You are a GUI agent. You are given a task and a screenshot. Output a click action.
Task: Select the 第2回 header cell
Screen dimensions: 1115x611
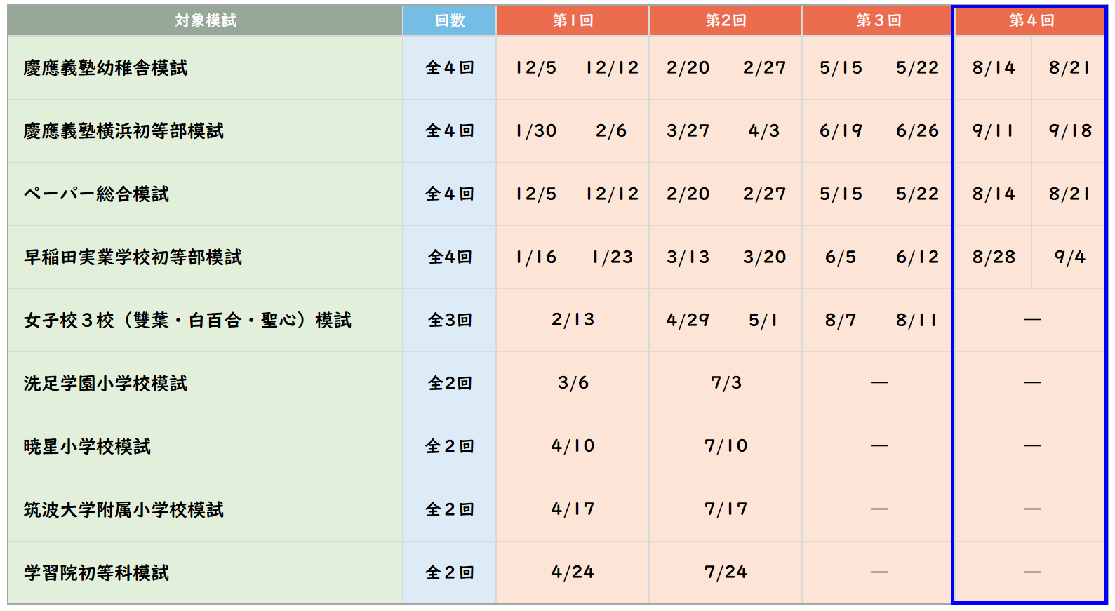coord(726,20)
